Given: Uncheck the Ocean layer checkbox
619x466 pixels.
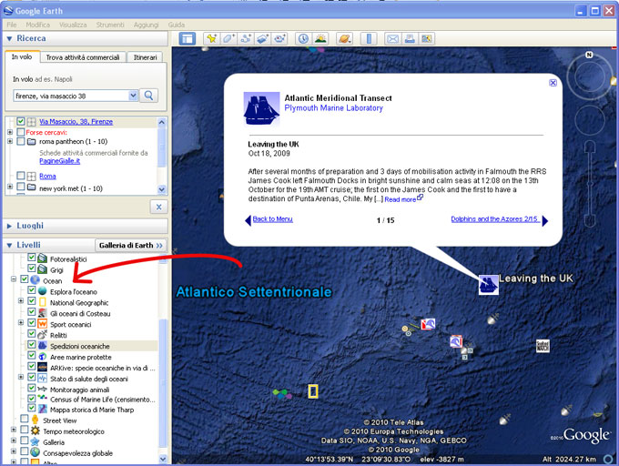Looking at the screenshot, I should 25,279.
